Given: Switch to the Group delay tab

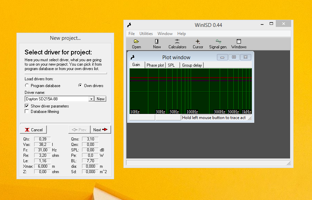Looking at the screenshot, I should [x=192, y=65].
